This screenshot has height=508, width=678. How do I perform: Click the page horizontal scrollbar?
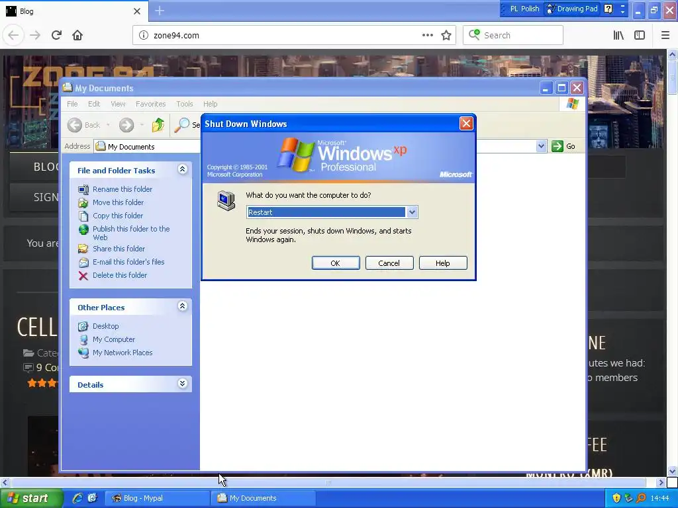[328, 482]
